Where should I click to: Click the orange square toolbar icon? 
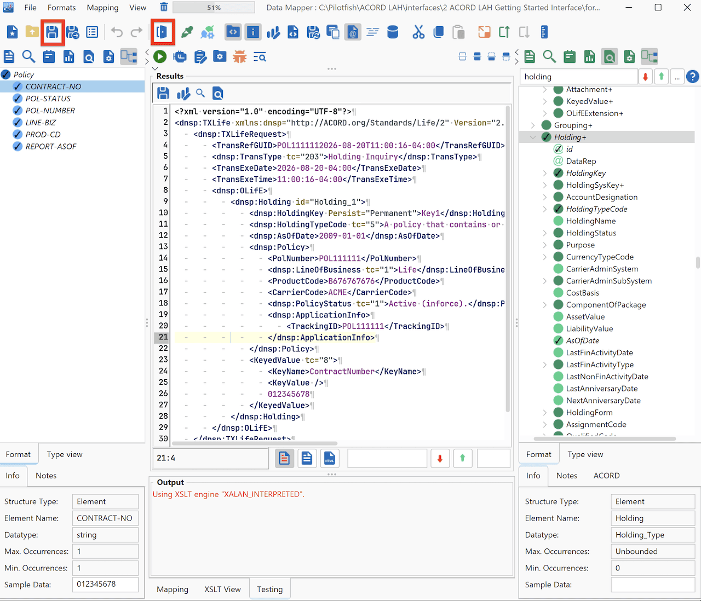click(x=484, y=32)
